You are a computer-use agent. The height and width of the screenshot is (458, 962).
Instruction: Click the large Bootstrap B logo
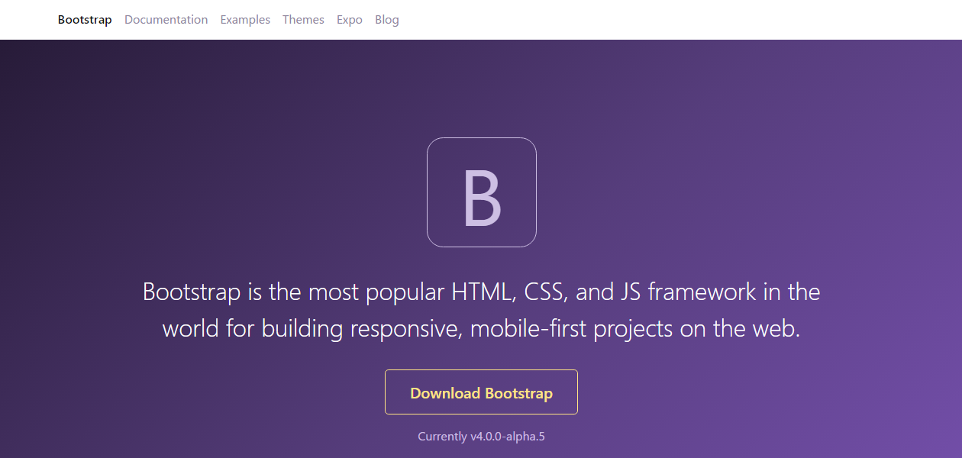[x=482, y=192]
